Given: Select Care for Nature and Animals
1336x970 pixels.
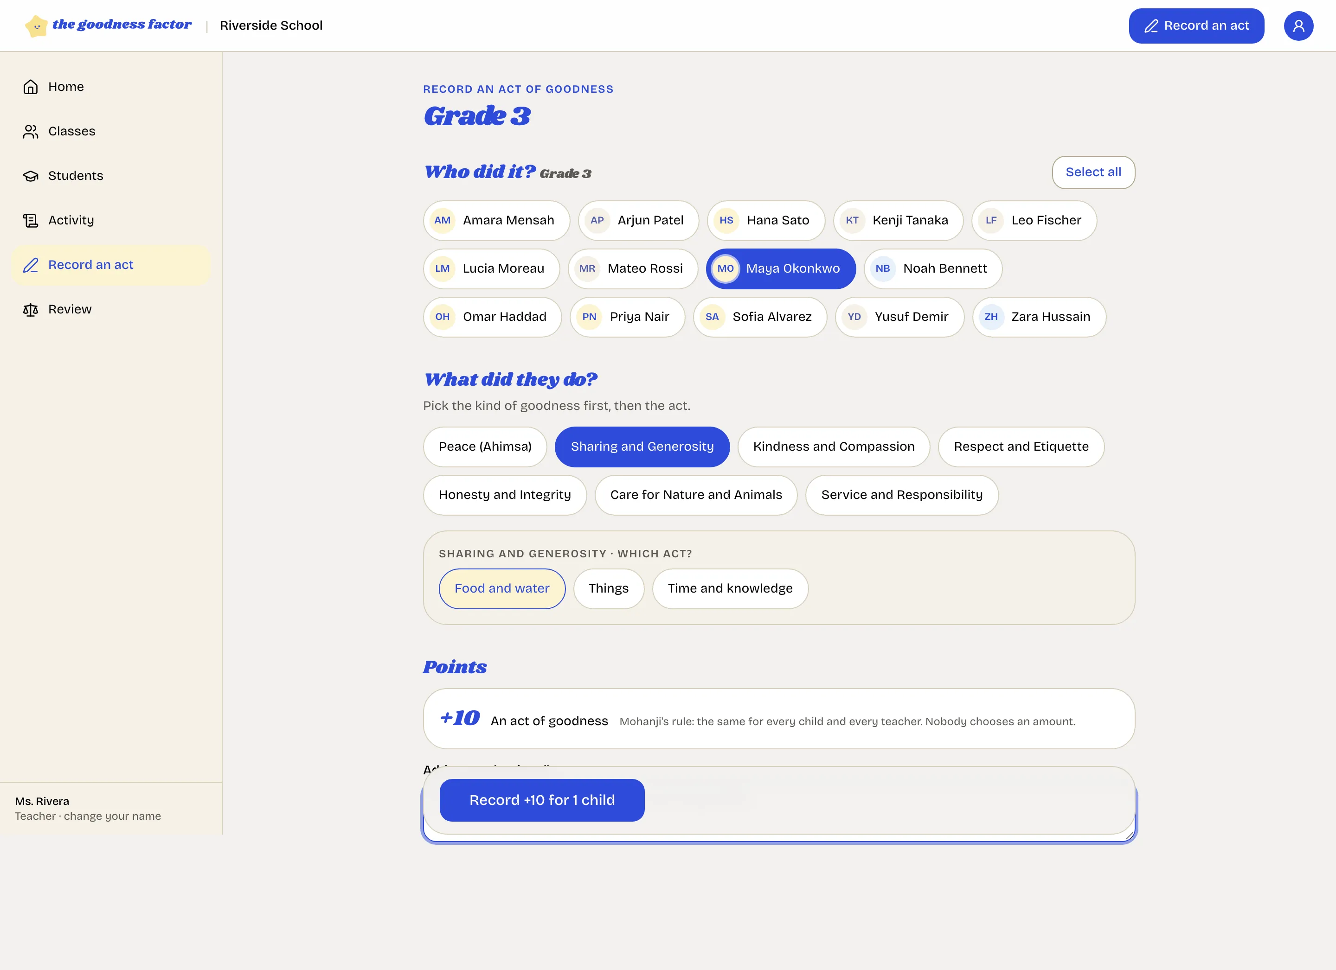Looking at the screenshot, I should coord(696,495).
